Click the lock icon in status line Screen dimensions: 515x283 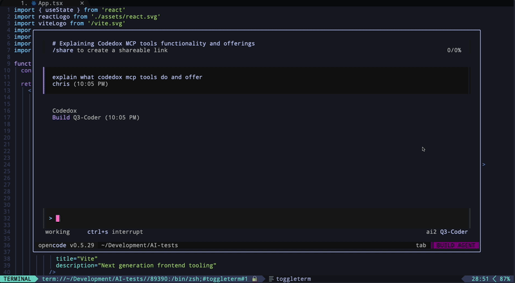254,278
